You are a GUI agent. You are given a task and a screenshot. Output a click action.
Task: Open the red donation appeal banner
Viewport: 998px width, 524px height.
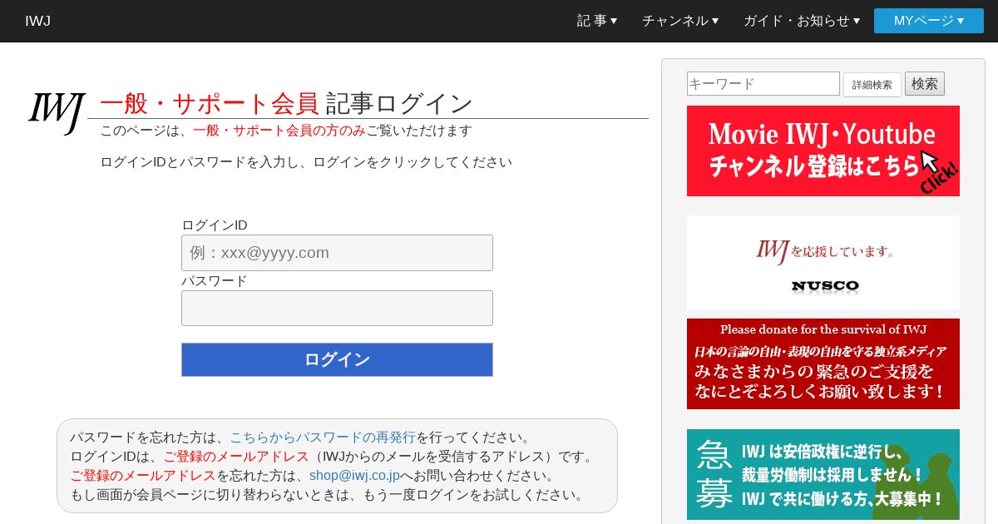point(823,363)
